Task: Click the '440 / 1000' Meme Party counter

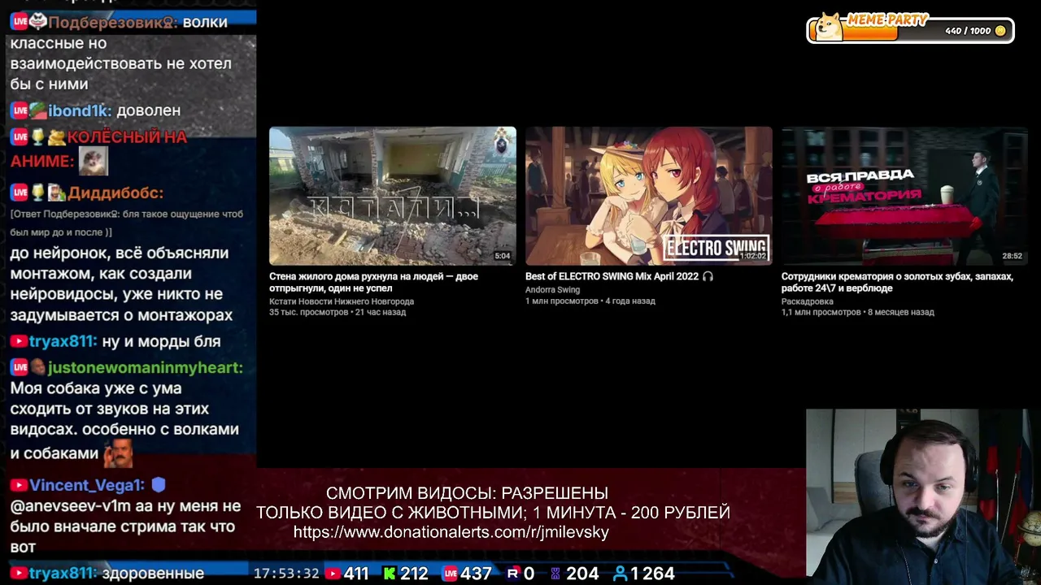Action: click(968, 31)
